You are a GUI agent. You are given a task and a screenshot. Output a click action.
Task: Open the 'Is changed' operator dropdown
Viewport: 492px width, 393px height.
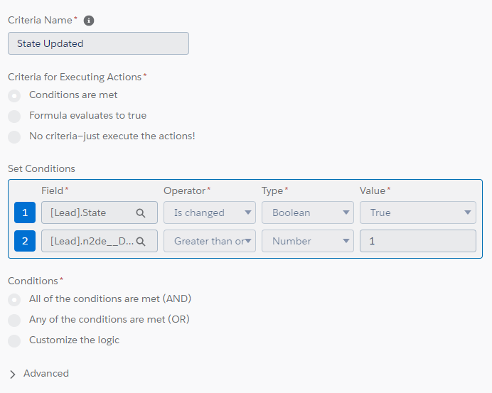click(210, 212)
